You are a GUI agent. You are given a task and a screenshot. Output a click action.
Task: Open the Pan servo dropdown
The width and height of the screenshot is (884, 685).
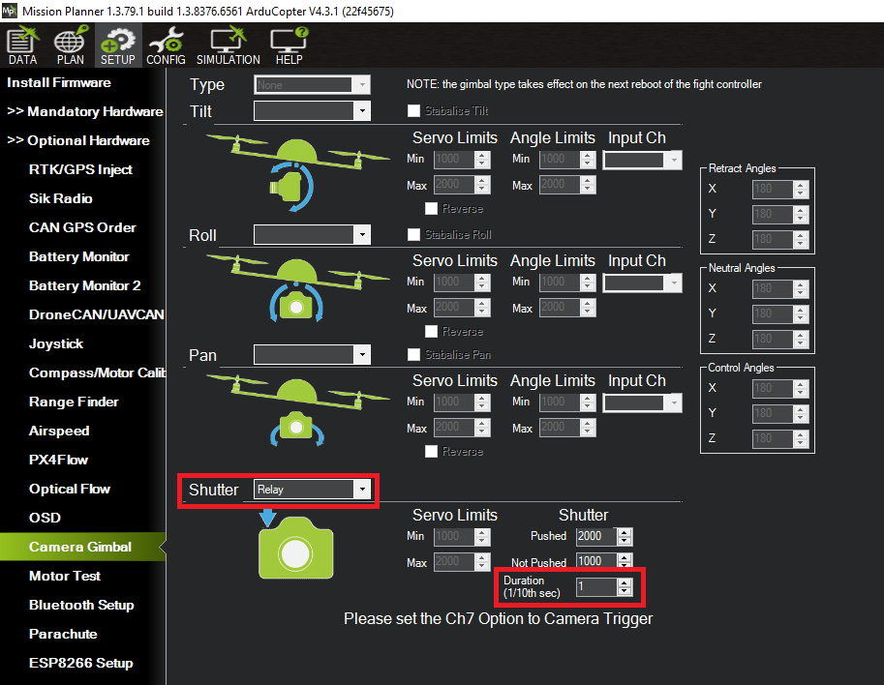click(312, 354)
